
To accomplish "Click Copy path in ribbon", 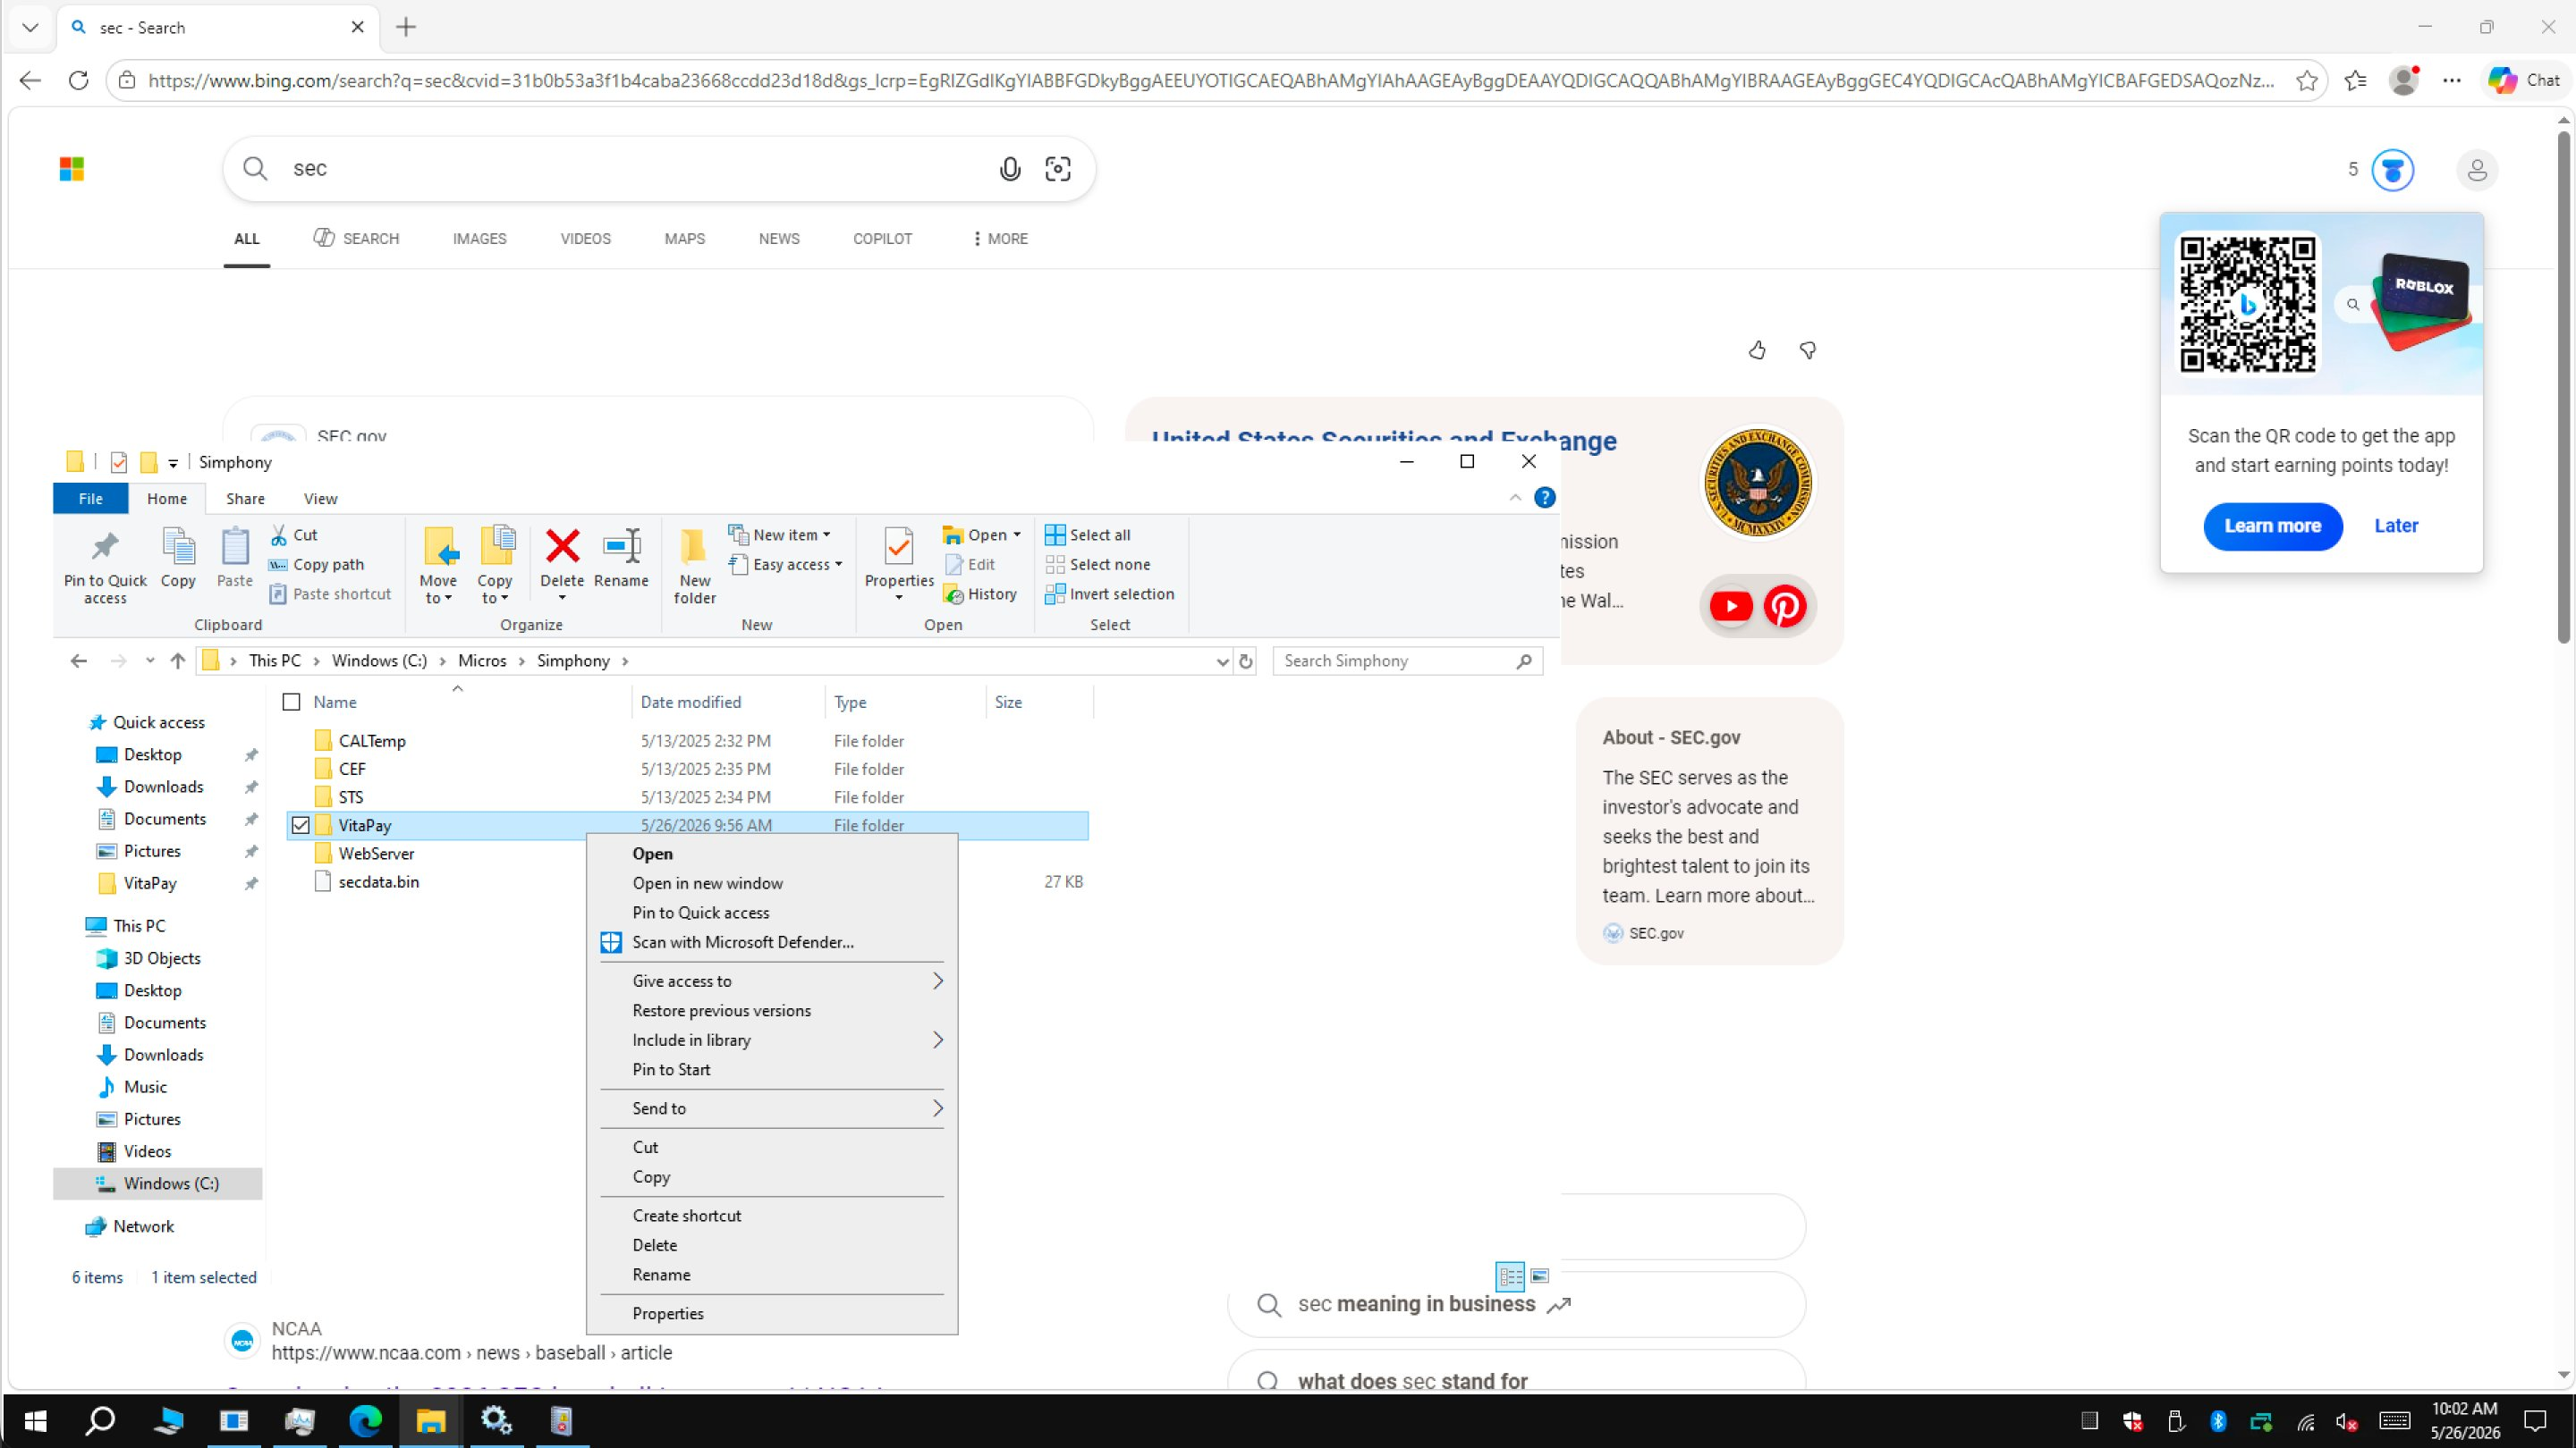I will coord(316,565).
